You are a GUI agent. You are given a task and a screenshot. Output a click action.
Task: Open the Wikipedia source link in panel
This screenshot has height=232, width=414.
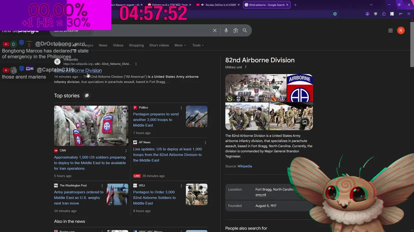tap(245, 166)
